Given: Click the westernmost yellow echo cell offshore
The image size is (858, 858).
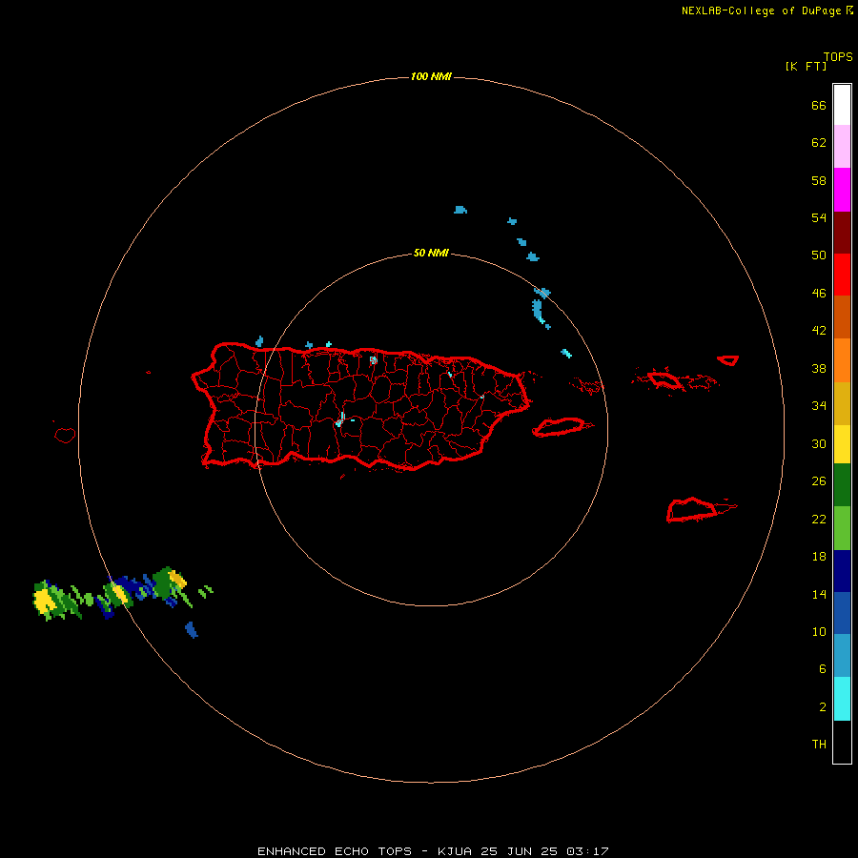Looking at the screenshot, I should coord(45,601).
